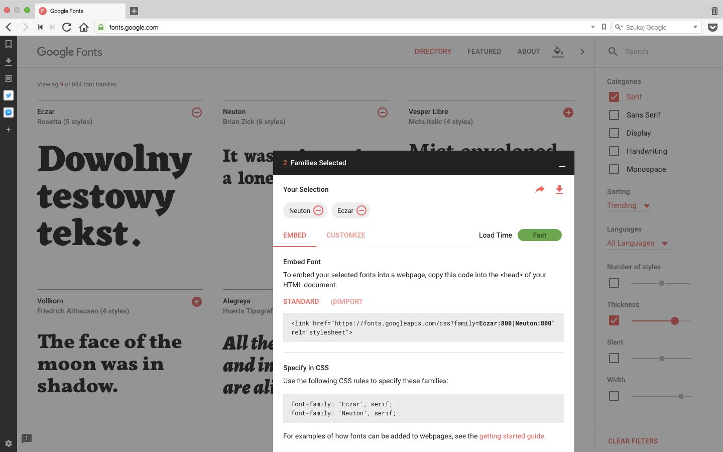Click the share selection arrow icon
723x452 pixels.
pos(540,189)
